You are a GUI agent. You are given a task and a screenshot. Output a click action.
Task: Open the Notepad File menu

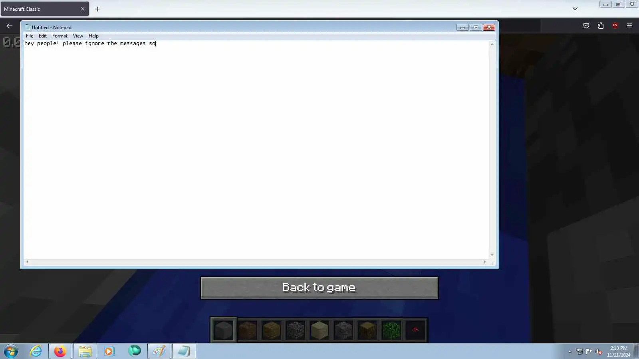30,36
